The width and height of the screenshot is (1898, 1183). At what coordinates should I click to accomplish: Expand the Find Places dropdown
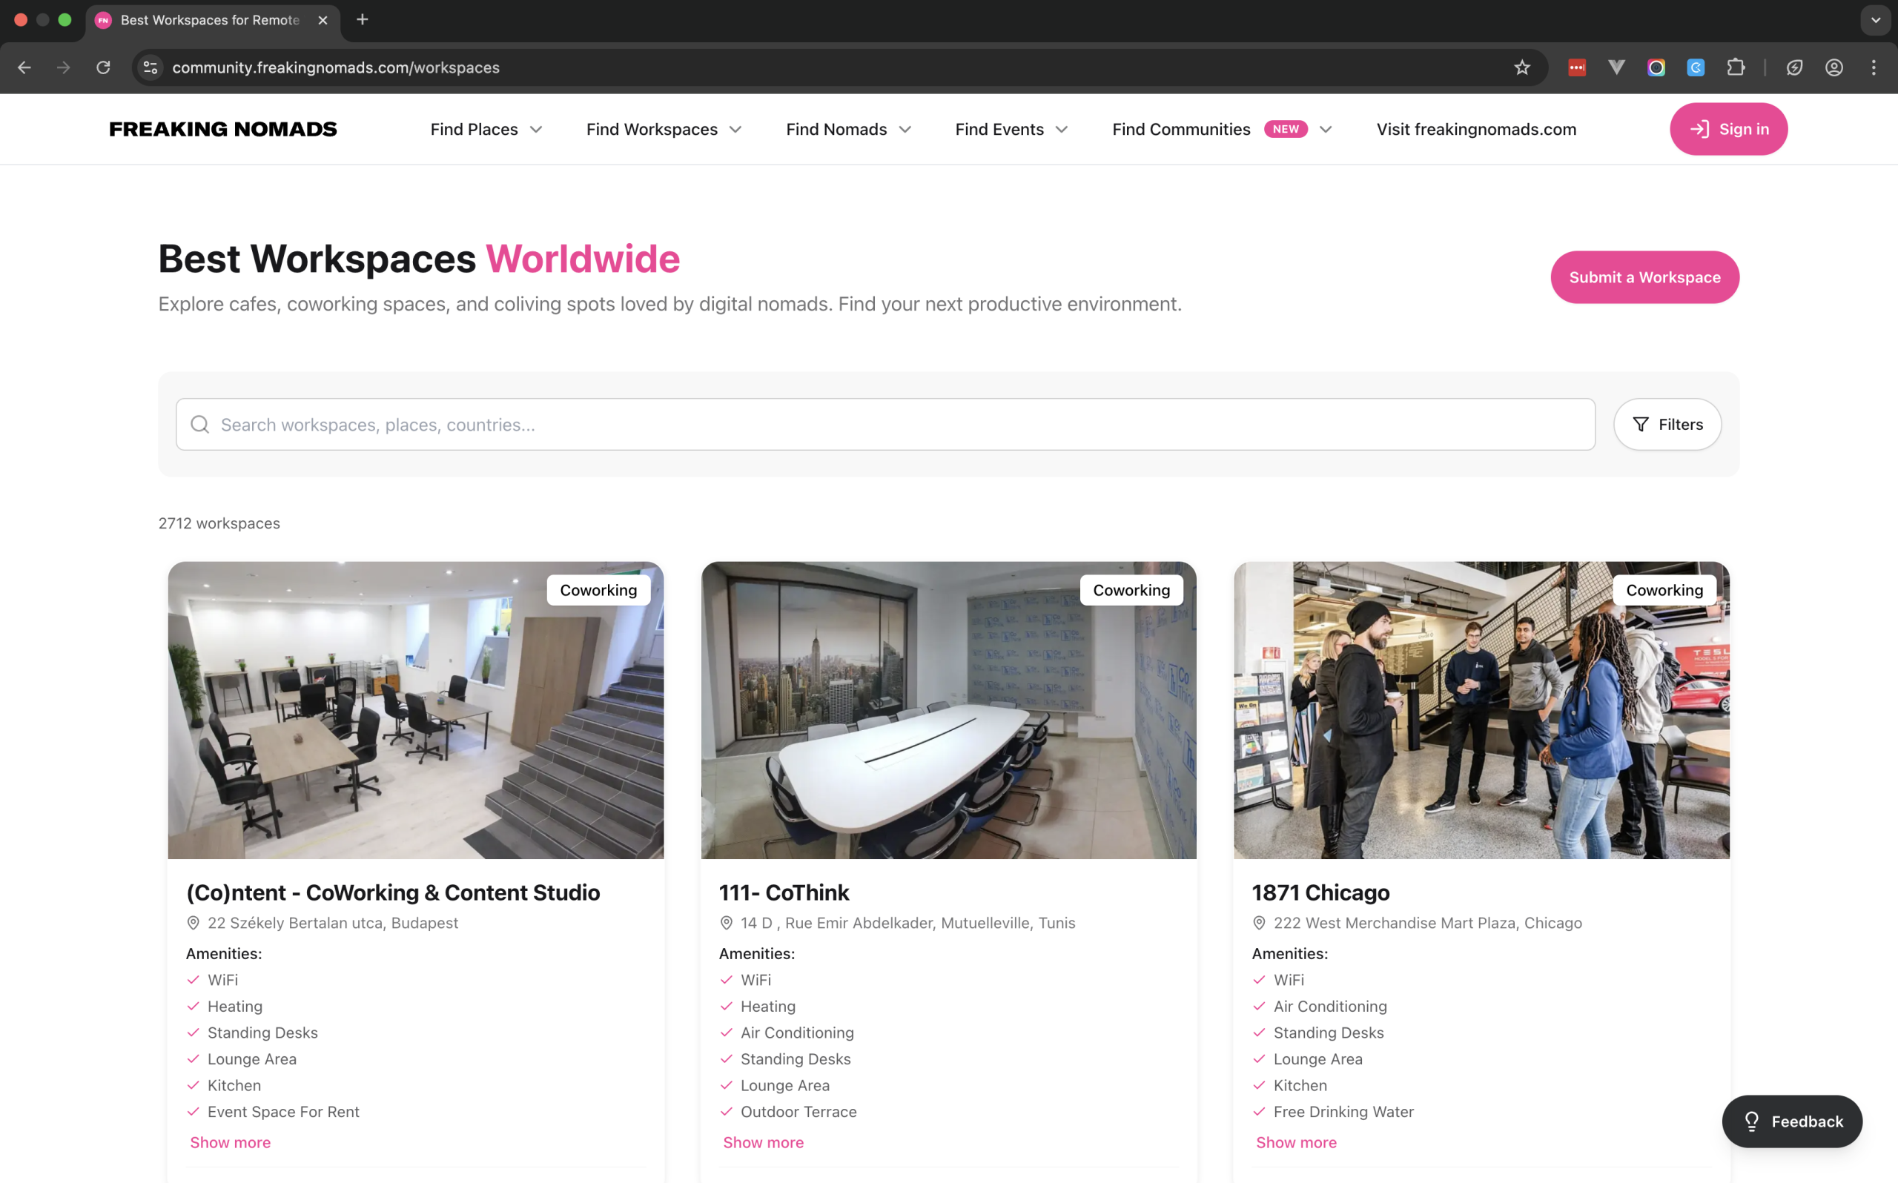pyautogui.click(x=486, y=129)
